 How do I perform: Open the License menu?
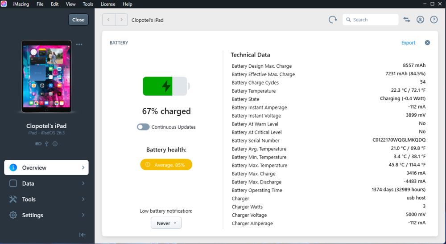108,4
